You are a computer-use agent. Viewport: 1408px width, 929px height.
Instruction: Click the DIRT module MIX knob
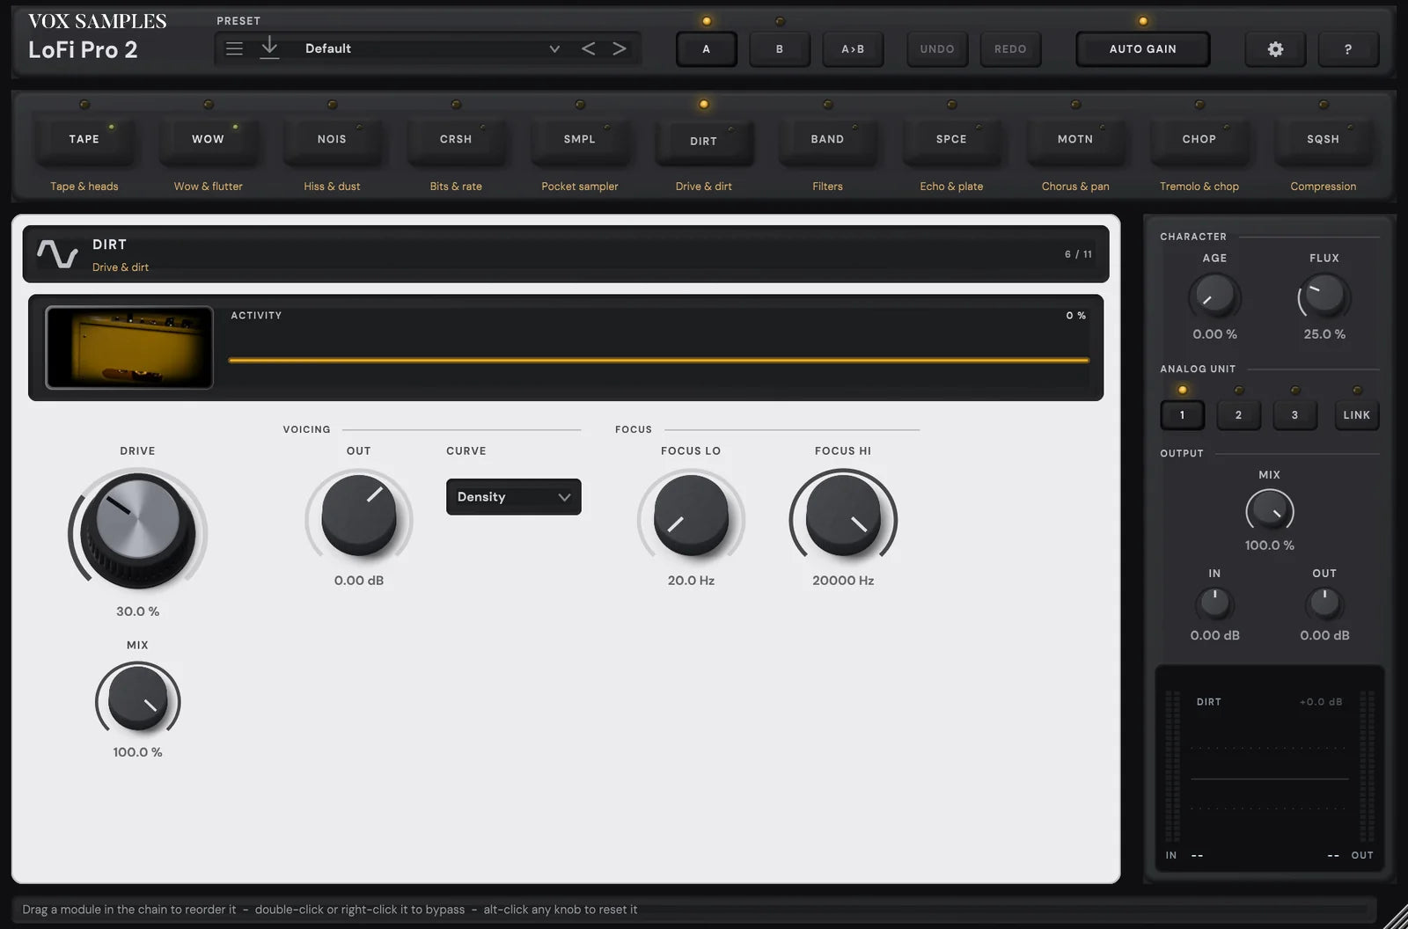click(x=138, y=699)
